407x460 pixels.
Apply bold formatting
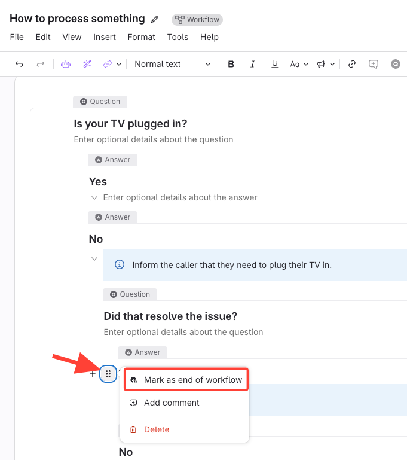pos(231,64)
